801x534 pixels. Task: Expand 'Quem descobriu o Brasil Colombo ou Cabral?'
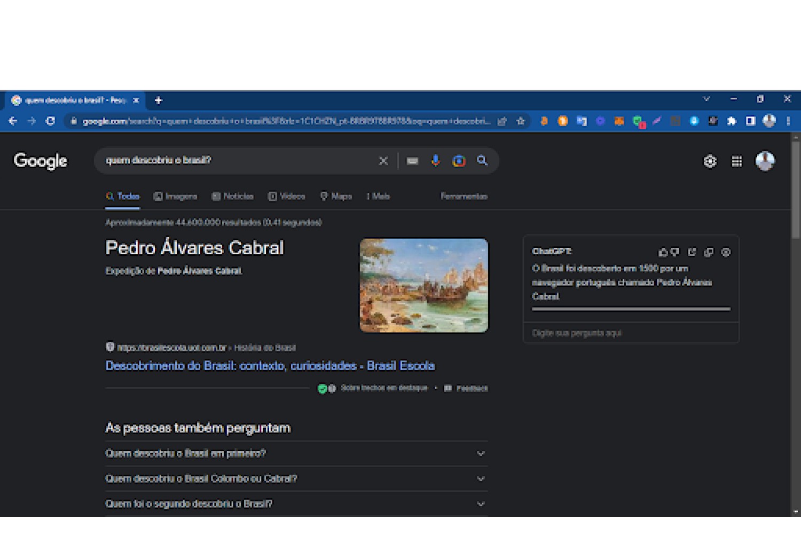click(296, 478)
